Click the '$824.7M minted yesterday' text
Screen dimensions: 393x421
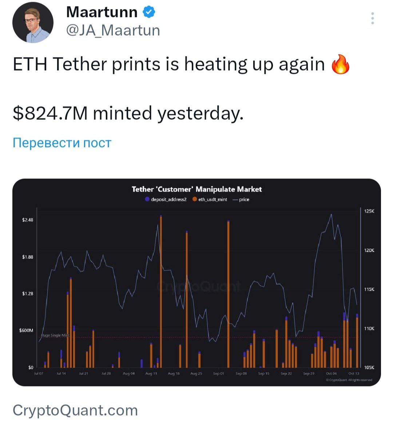(x=128, y=113)
